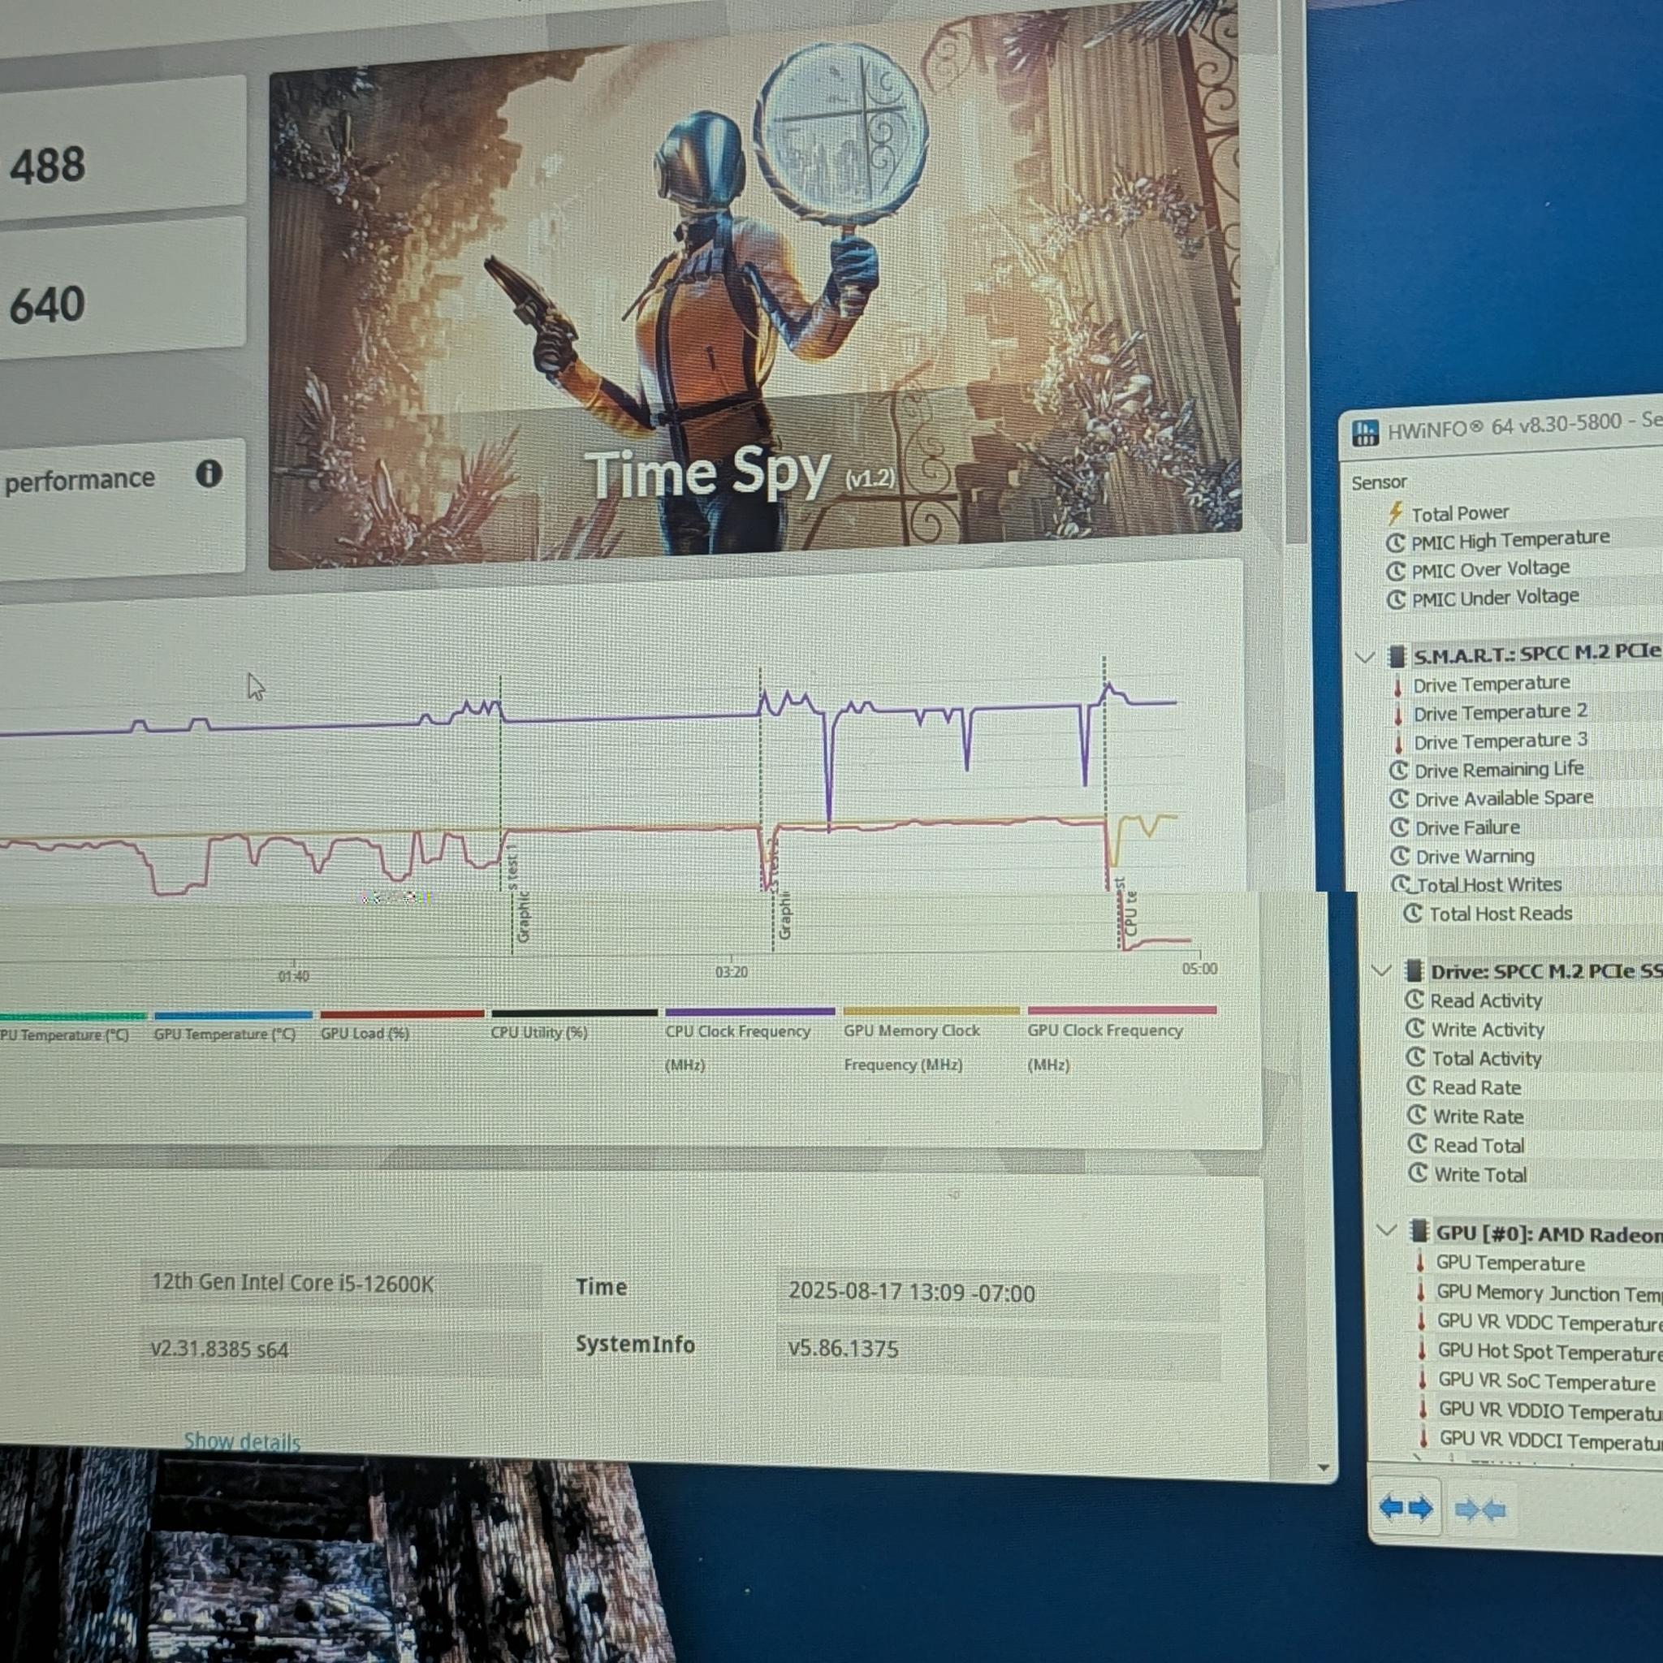Click the thermometer icon beside GPU Hot Spot Temperature
This screenshot has width=1663, height=1663.
(x=1422, y=1350)
